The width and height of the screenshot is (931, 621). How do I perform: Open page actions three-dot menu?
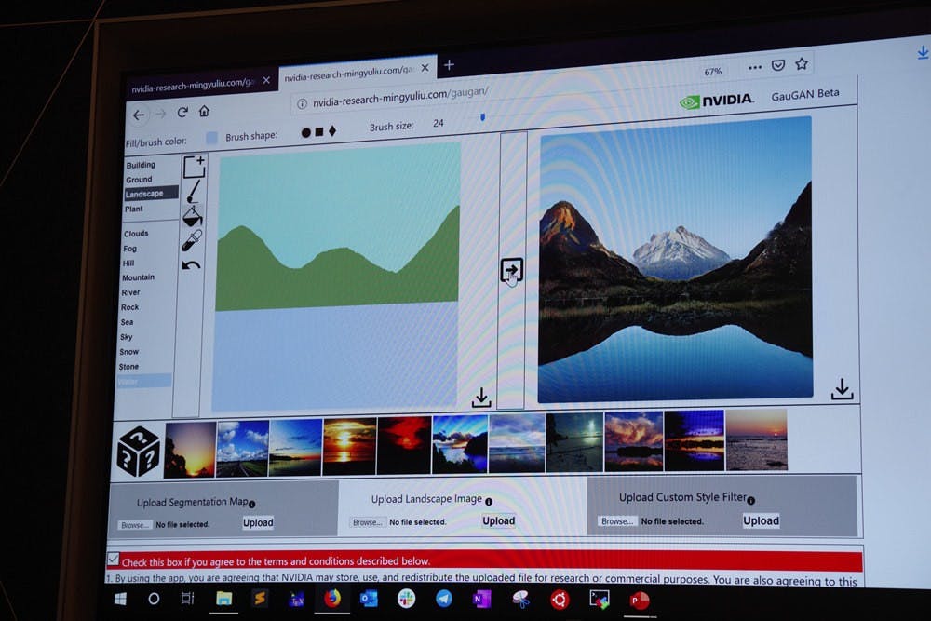pyautogui.click(x=755, y=67)
